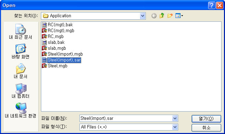Click the Application folder icon in location box
The image size is (225, 134).
(x=46, y=16)
